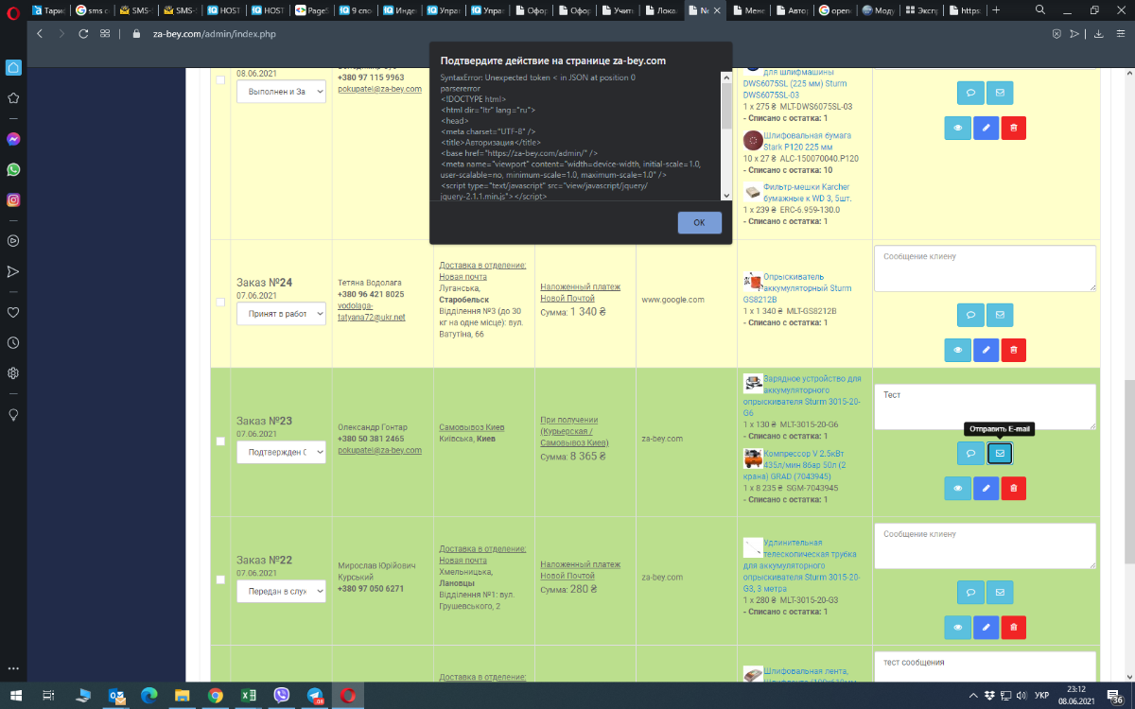This screenshot has height=709, width=1135.
Task: Click the trash button in the Stark P120 order row
Action: [1013, 128]
